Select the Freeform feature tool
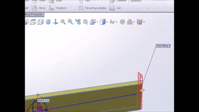The width and height of the screenshot is (199, 112). coord(57,8)
